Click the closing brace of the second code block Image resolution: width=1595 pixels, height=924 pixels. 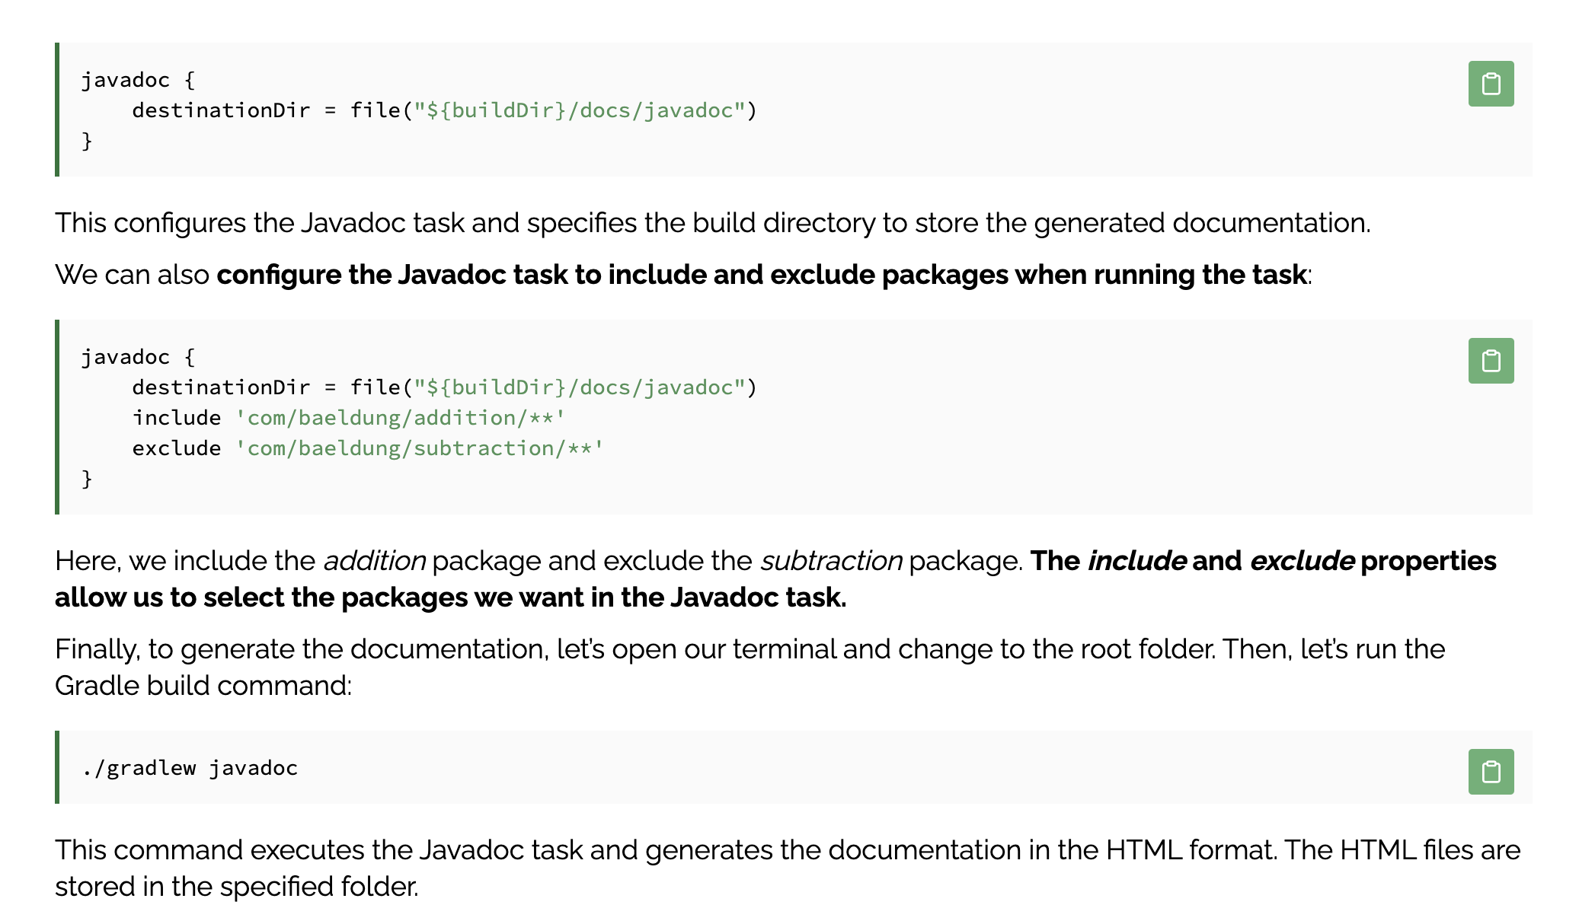pos(87,479)
